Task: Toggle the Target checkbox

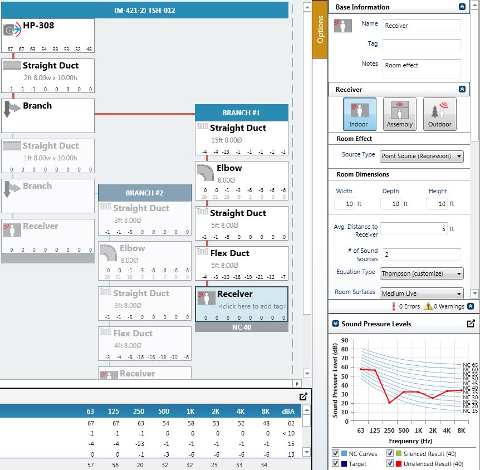Action: (336, 463)
